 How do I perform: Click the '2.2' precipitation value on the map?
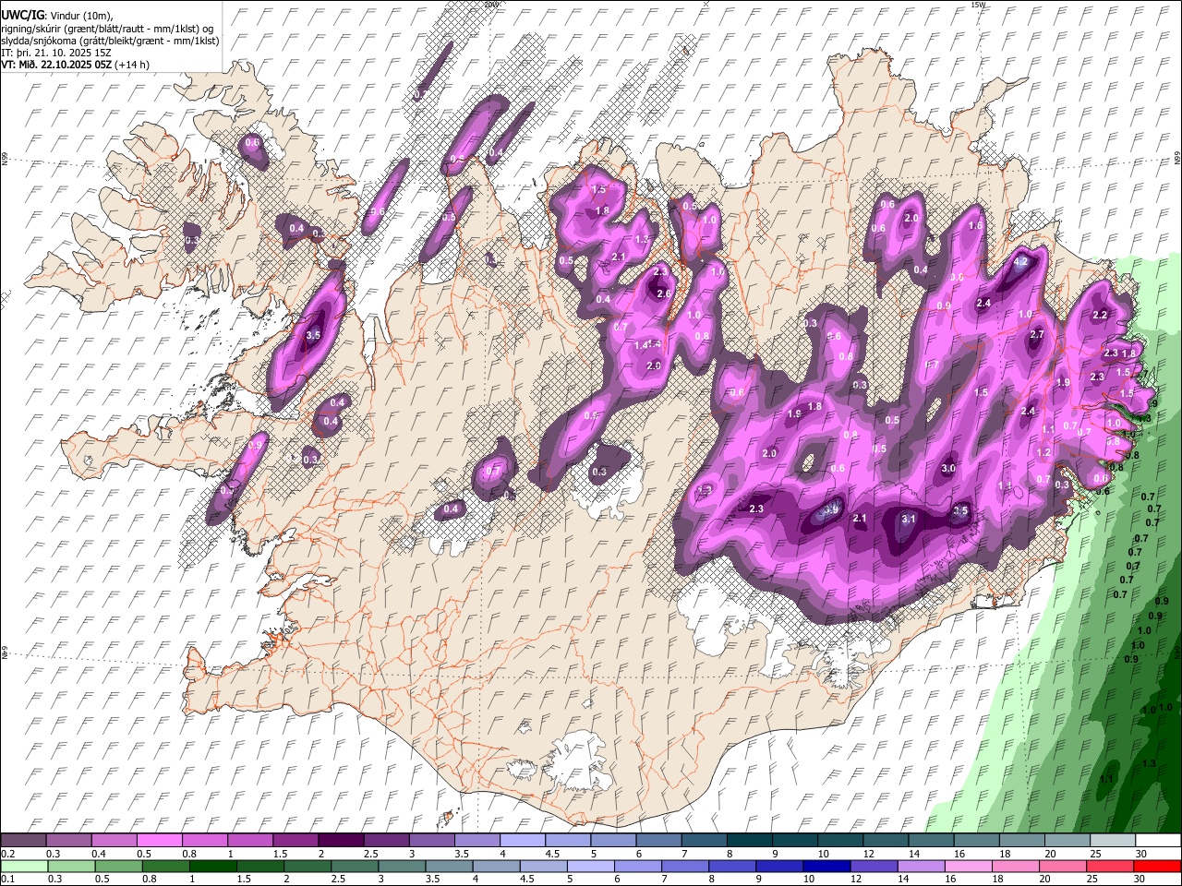click(1100, 315)
